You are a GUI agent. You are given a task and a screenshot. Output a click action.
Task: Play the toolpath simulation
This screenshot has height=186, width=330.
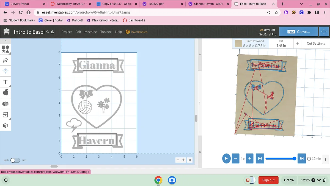coord(226,158)
